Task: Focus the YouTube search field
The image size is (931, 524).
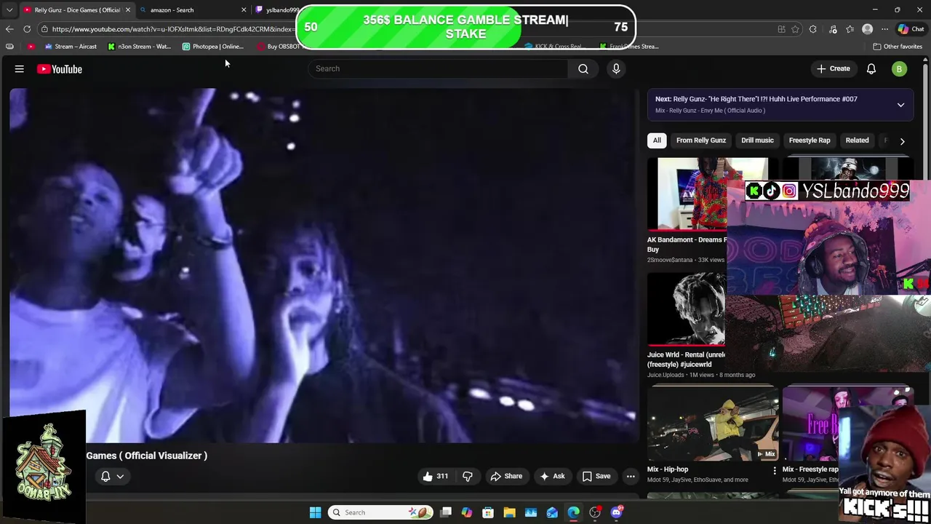Action: (x=439, y=68)
